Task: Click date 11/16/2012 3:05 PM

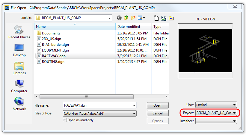Action: tap(133, 33)
